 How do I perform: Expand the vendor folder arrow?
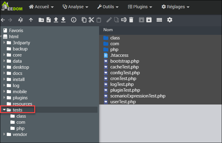(x=4, y=134)
